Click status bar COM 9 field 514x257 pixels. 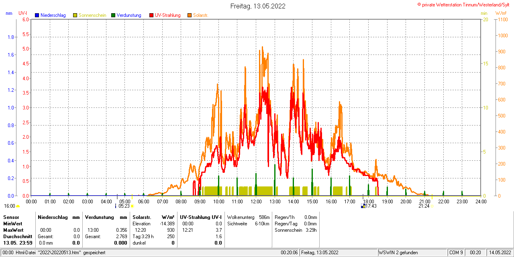point(456,253)
